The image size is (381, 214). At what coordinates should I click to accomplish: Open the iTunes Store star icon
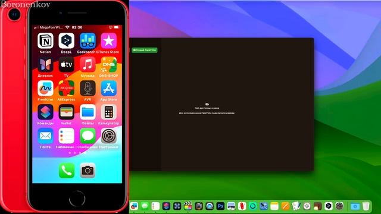(108, 41)
